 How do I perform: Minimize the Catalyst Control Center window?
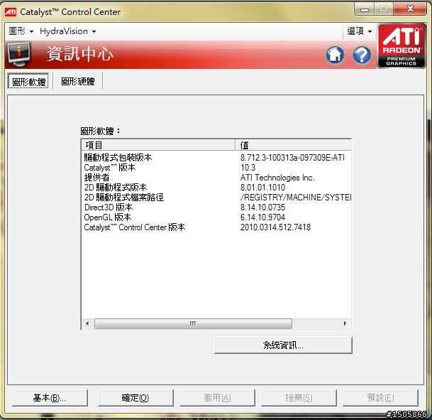coord(365,10)
